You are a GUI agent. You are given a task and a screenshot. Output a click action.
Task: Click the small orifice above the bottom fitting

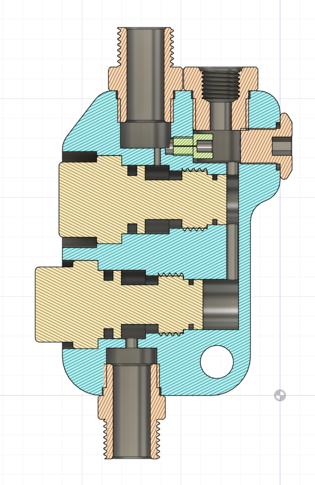coord(131,342)
